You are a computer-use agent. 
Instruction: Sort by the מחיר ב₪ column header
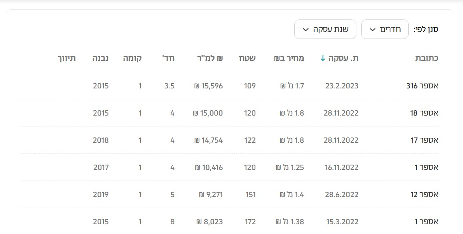(x=289, y=58)
